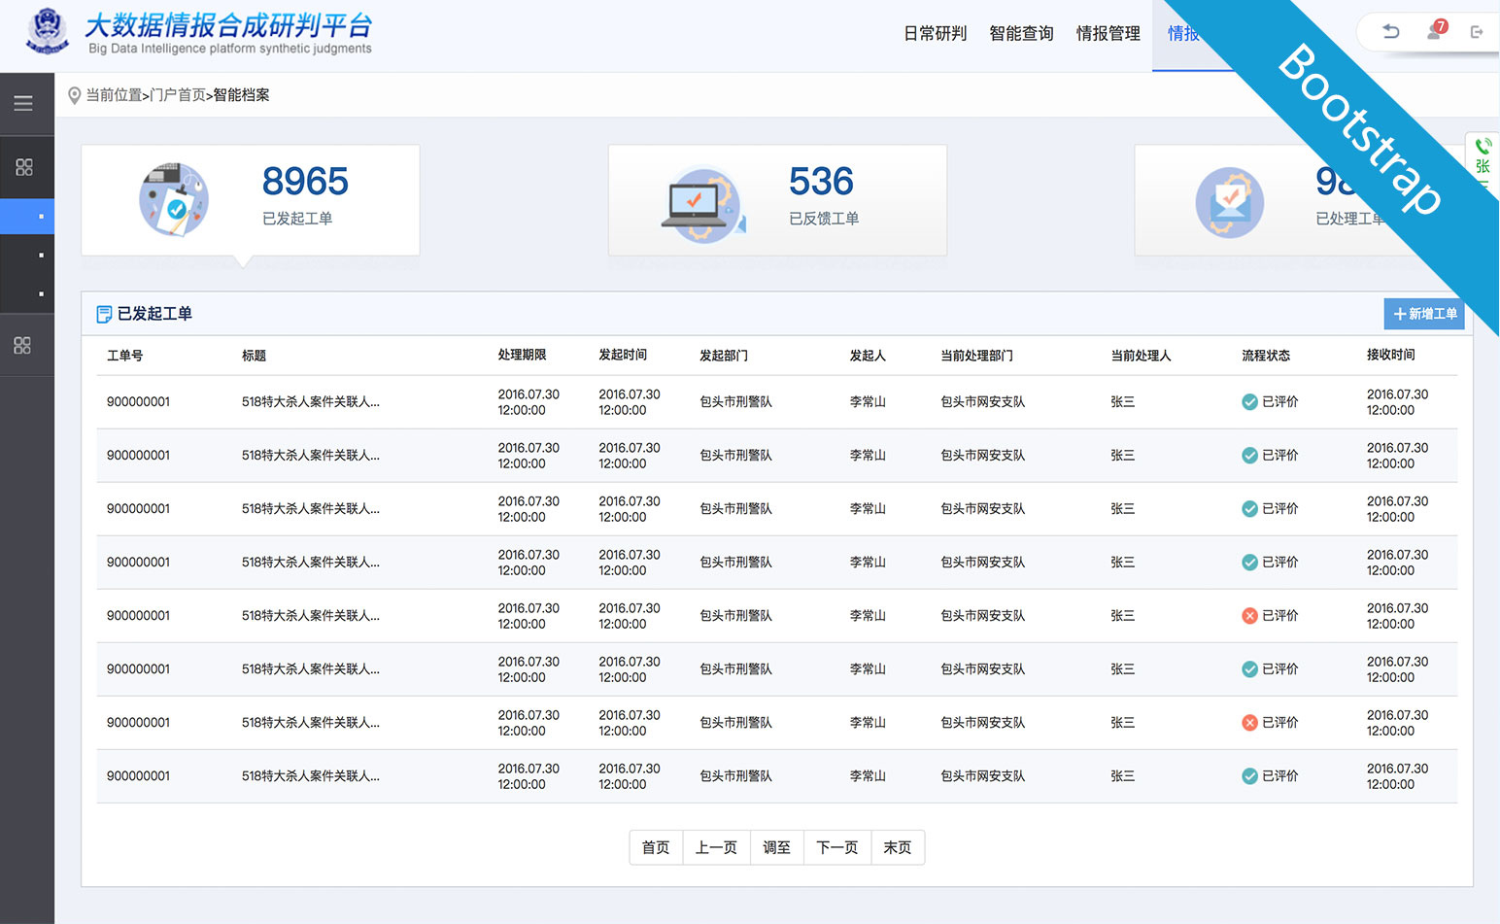Click the green phone icon on right edge
The height and width of the screenshot is (924, 1500).
pyautogui.click(x=1483, y=147)
